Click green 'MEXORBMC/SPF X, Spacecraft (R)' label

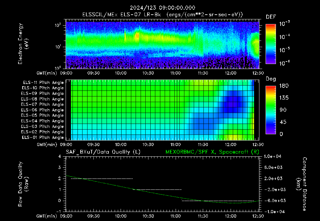(x=212, y=152)
